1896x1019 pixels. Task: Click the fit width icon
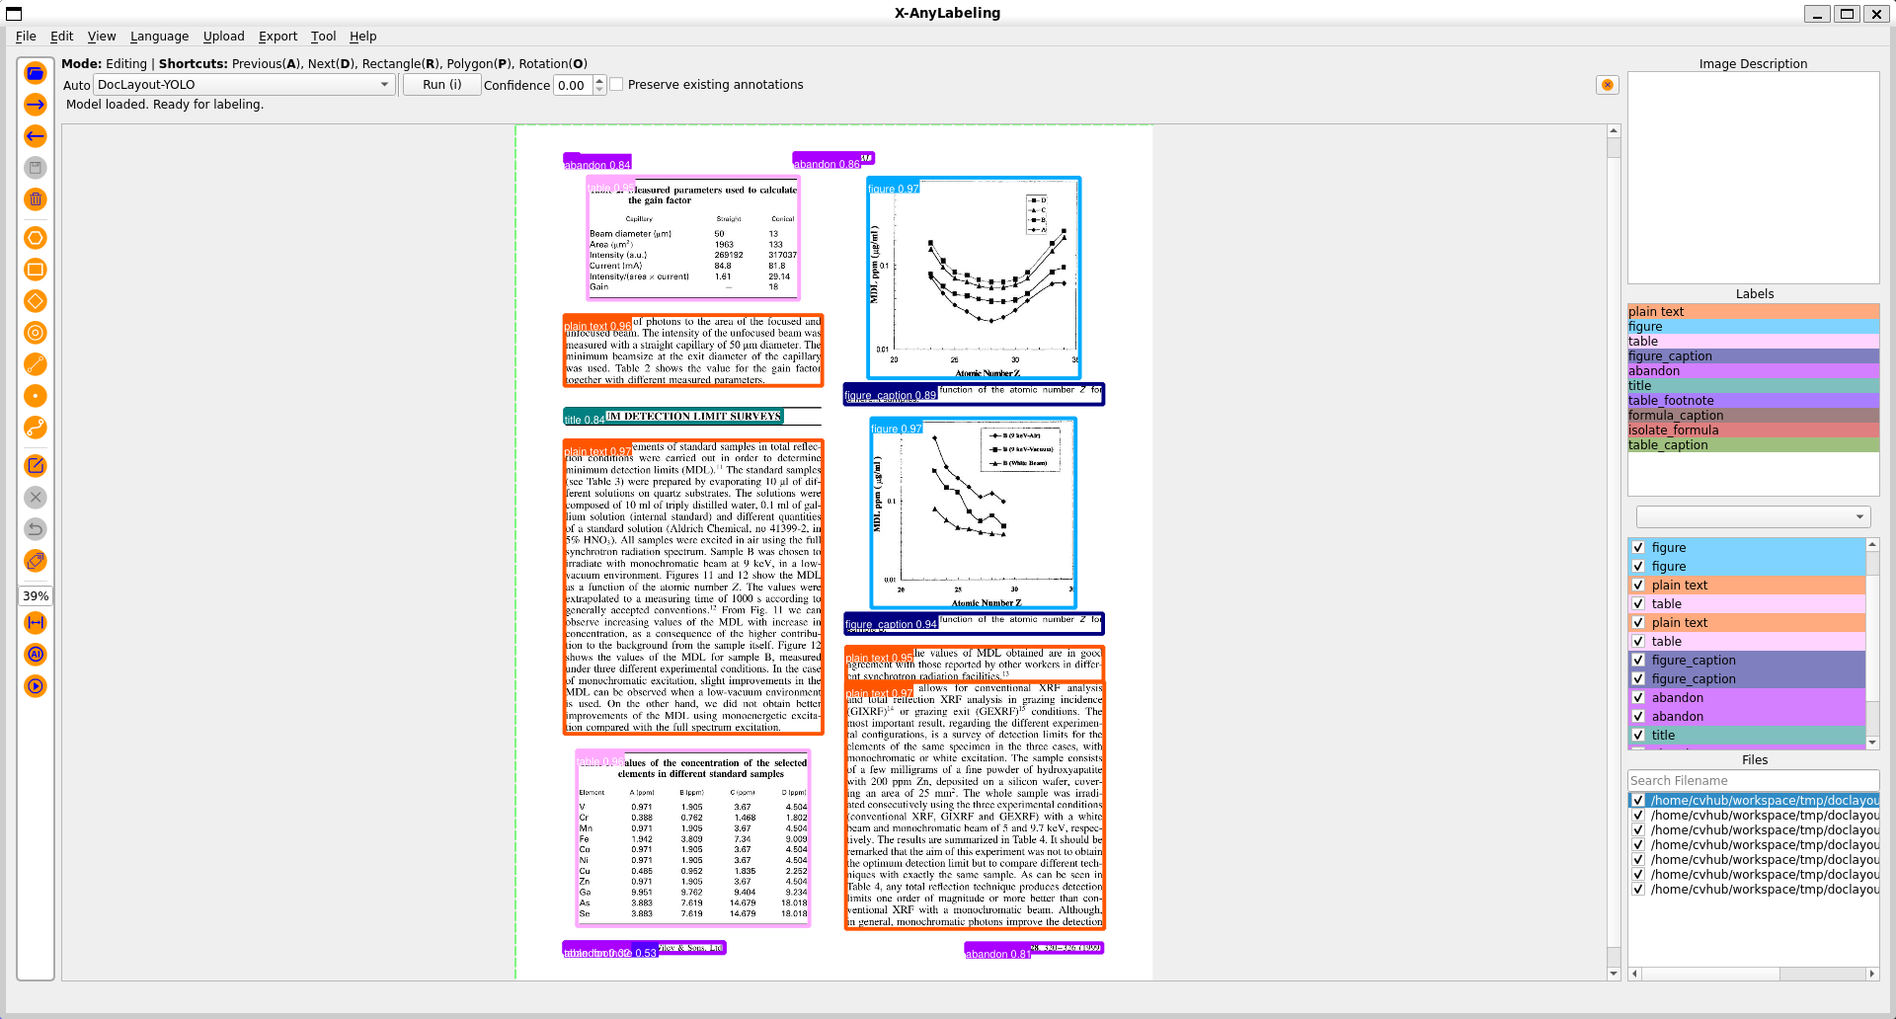(36, 623)
